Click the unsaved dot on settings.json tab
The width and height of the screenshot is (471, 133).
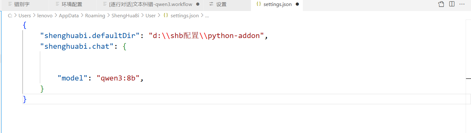point(297,4)
